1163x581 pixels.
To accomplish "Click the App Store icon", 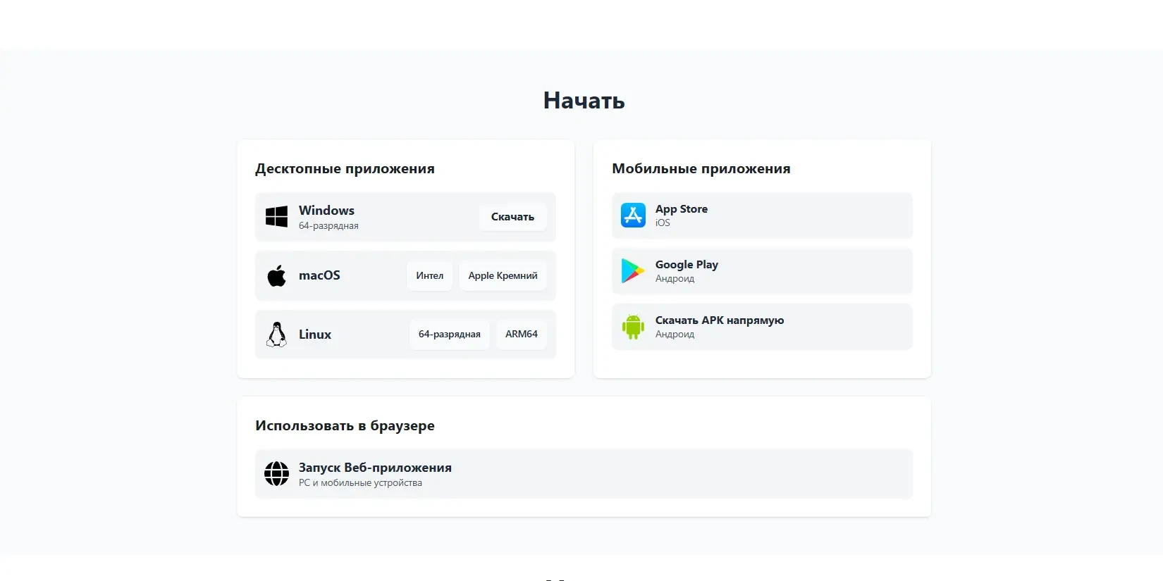I will pos(633,215).
